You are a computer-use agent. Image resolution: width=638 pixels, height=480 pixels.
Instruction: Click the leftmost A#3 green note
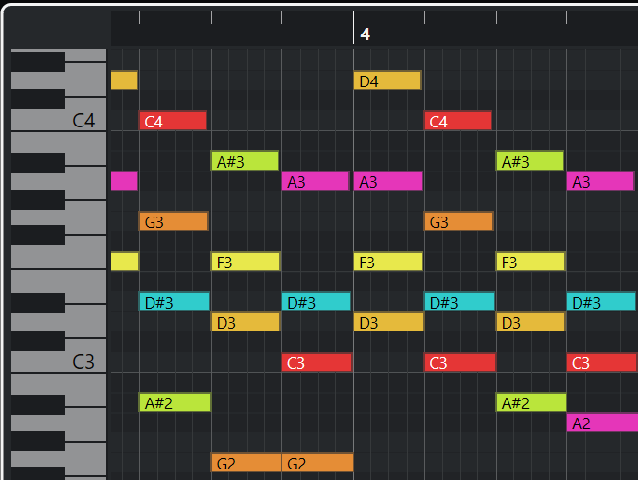tap(245, 162)
